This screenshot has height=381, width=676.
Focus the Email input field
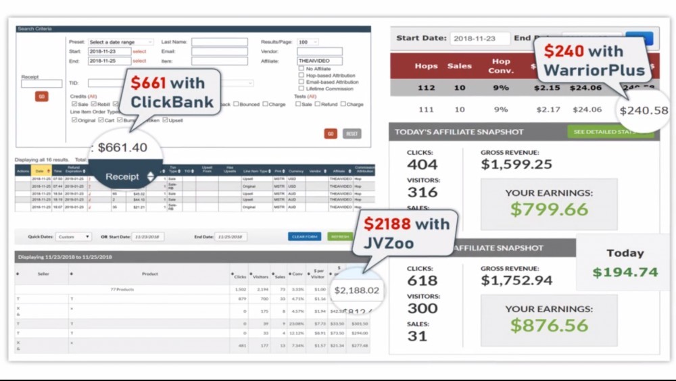[x=220, y=51]
